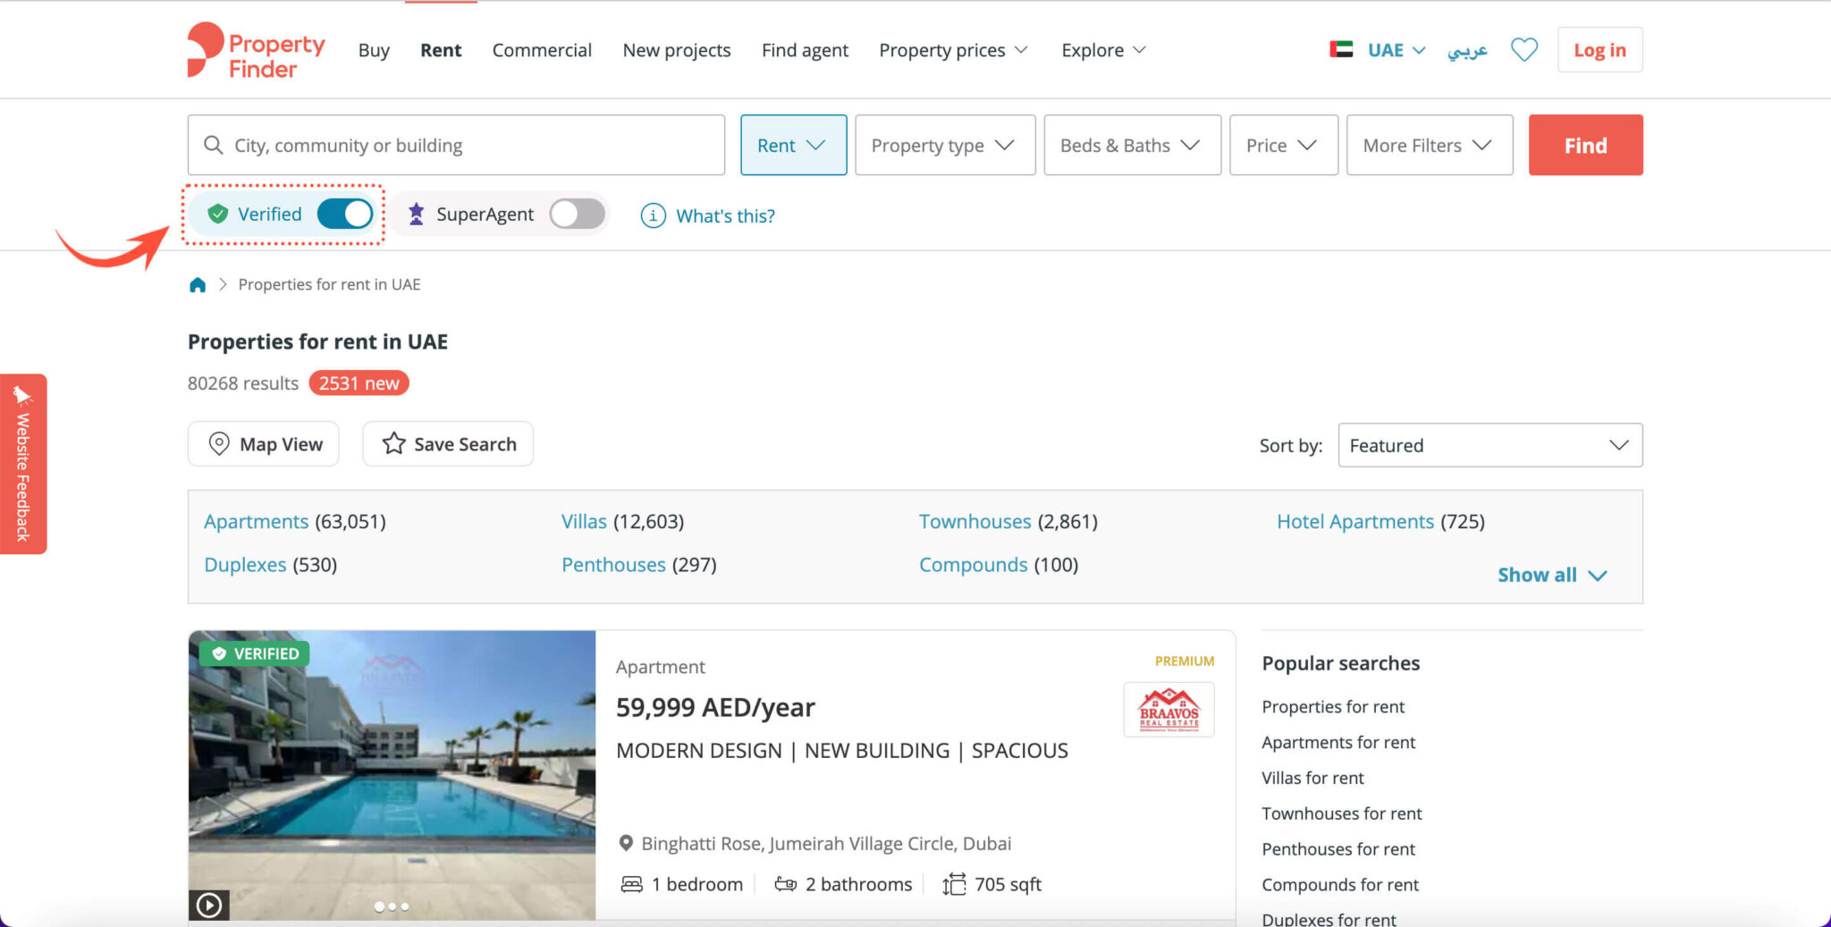Open the Villas for rent link

1312,778
